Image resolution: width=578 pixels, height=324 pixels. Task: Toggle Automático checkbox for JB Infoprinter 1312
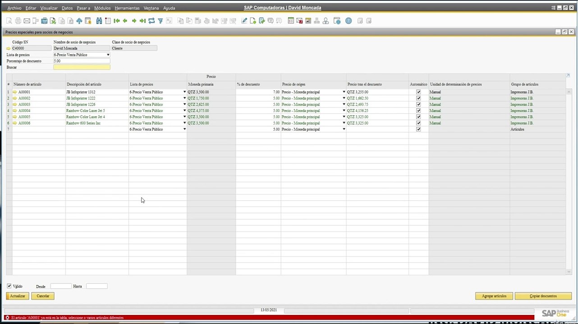coord(418,92)
